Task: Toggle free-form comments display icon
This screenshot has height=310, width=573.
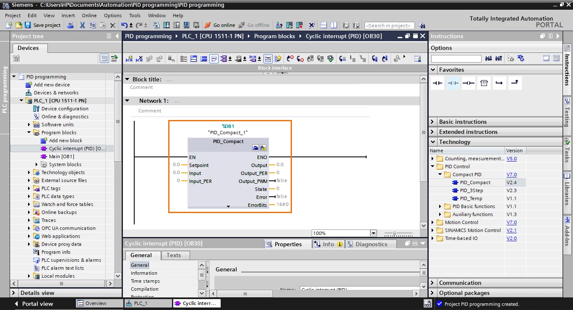Action: point(239,58)
